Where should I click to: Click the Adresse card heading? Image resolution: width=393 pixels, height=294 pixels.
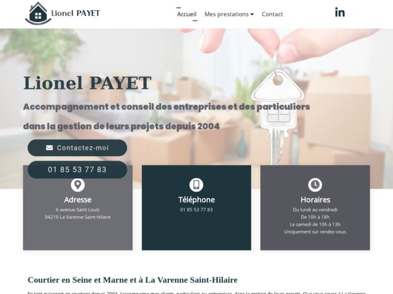pos(78,200)
